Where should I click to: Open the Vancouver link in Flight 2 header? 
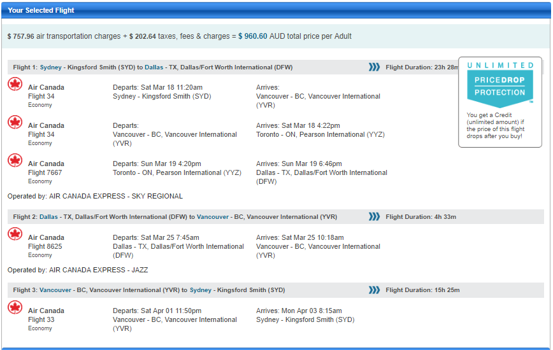click(x=213, y=217)
